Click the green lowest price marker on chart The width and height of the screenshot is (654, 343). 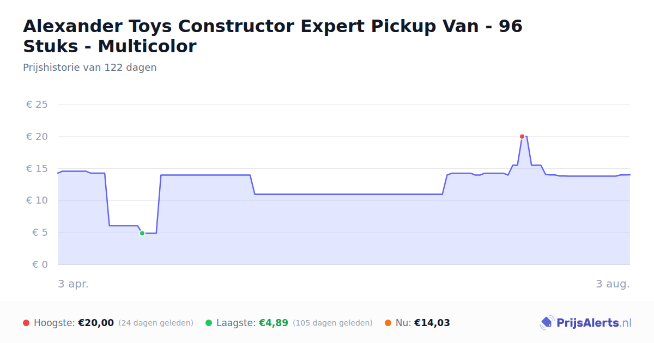[142, 233]
